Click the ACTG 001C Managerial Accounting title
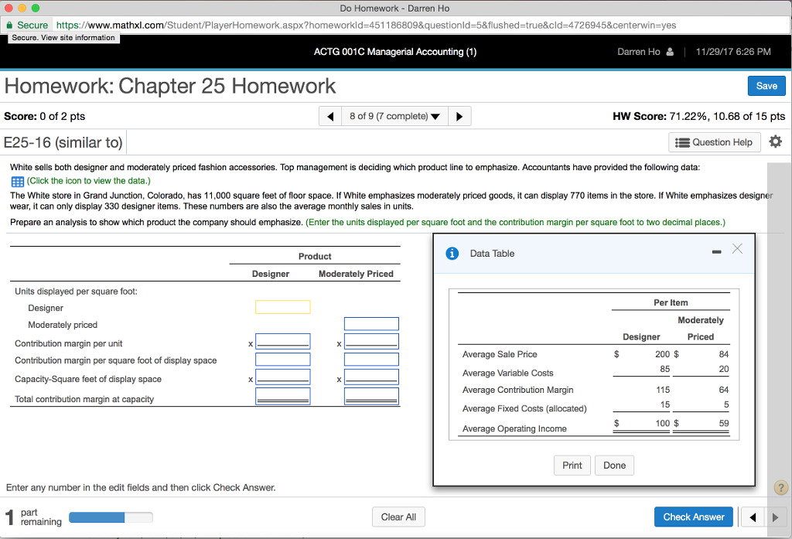The image size is (792, 539). 396,52
